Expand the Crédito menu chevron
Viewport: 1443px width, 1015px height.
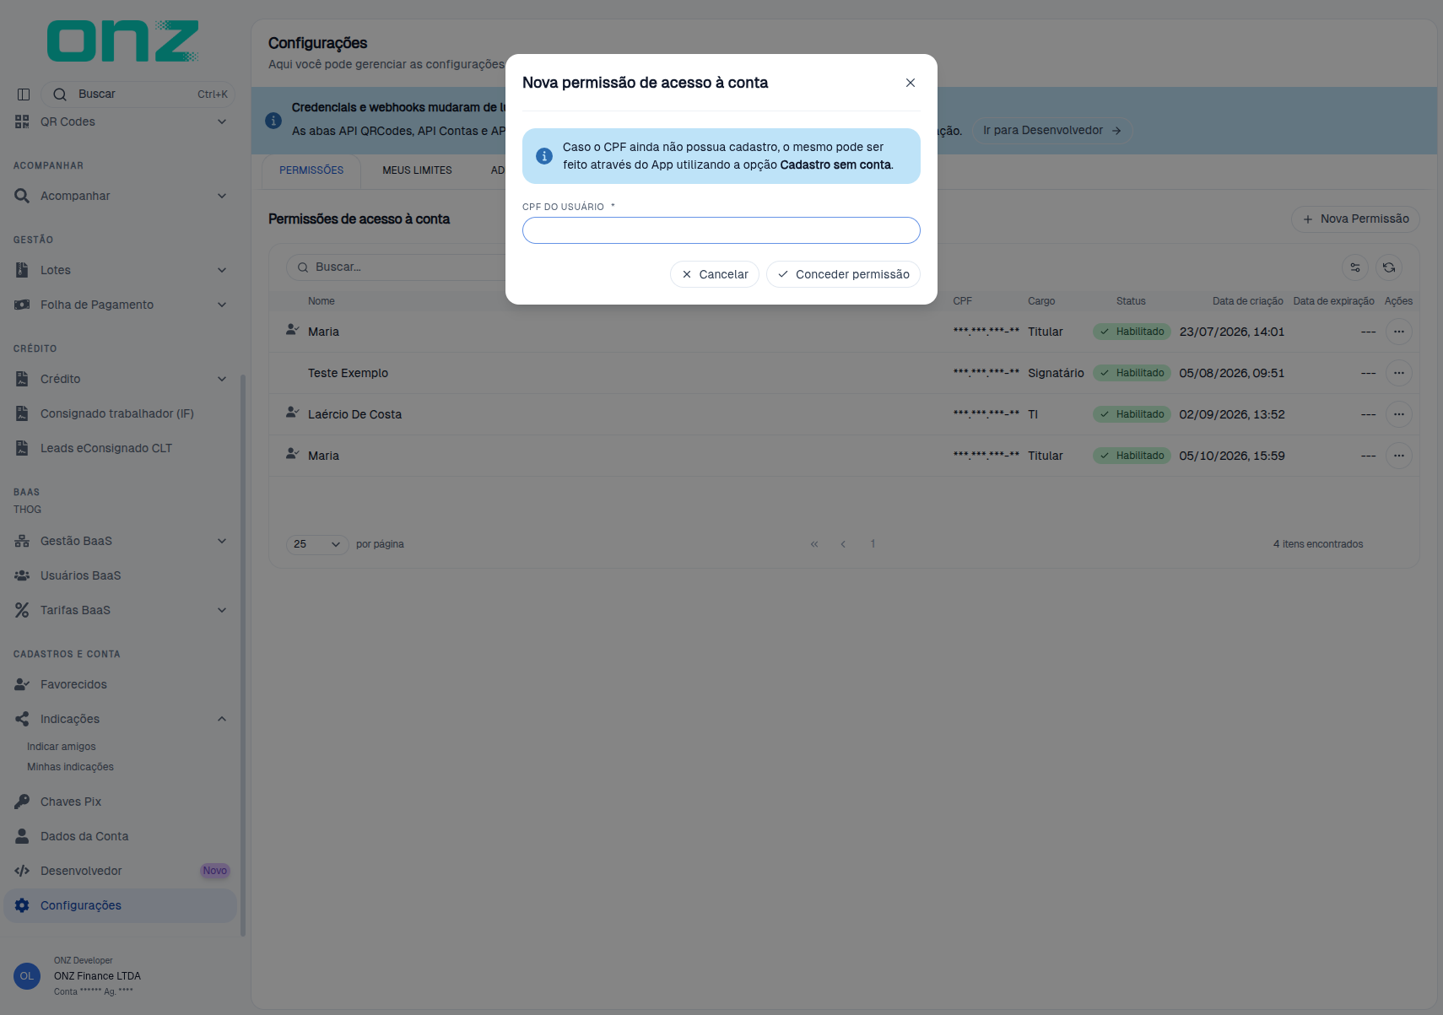point(222,379)
